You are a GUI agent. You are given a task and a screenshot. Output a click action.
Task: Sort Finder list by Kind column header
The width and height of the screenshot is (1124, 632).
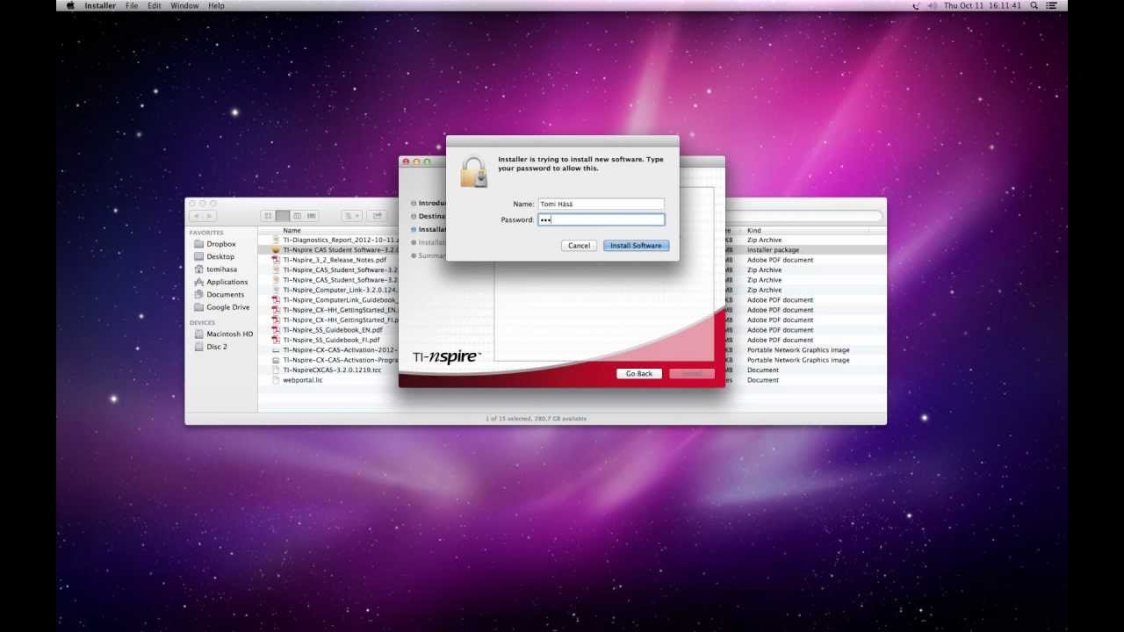[x=753, y=231]
